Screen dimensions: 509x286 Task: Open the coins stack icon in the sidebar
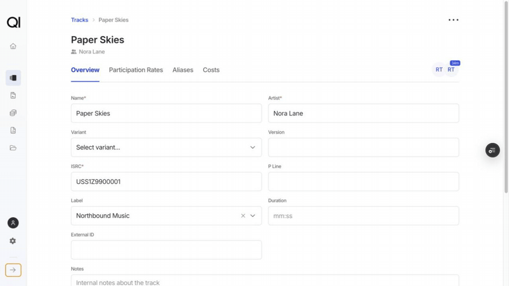point(13,113)
